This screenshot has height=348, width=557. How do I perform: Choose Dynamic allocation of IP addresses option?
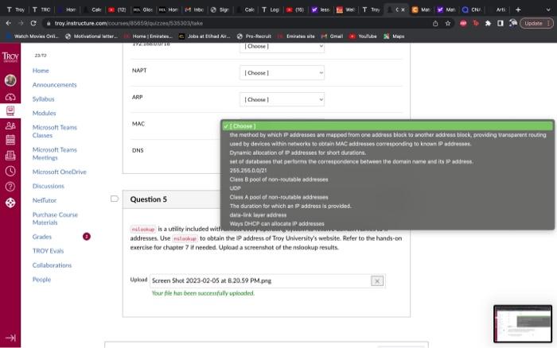coord(388,153)
